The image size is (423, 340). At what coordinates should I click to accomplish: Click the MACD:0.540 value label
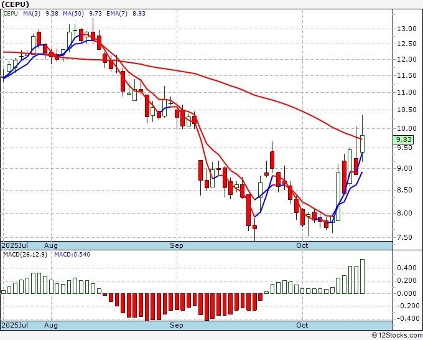[x=72, y=255]
